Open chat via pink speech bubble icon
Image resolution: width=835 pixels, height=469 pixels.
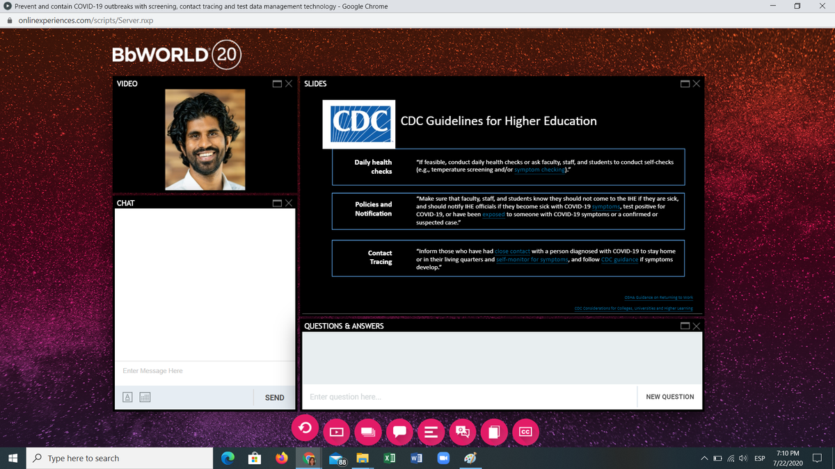399,432
